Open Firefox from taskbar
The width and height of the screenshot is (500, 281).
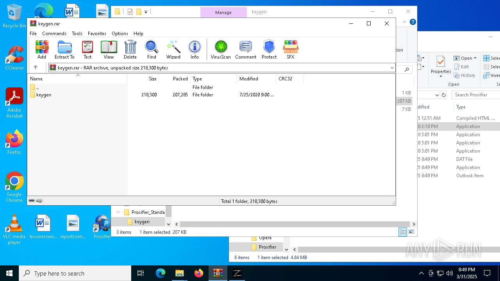(x=199, y=273)
